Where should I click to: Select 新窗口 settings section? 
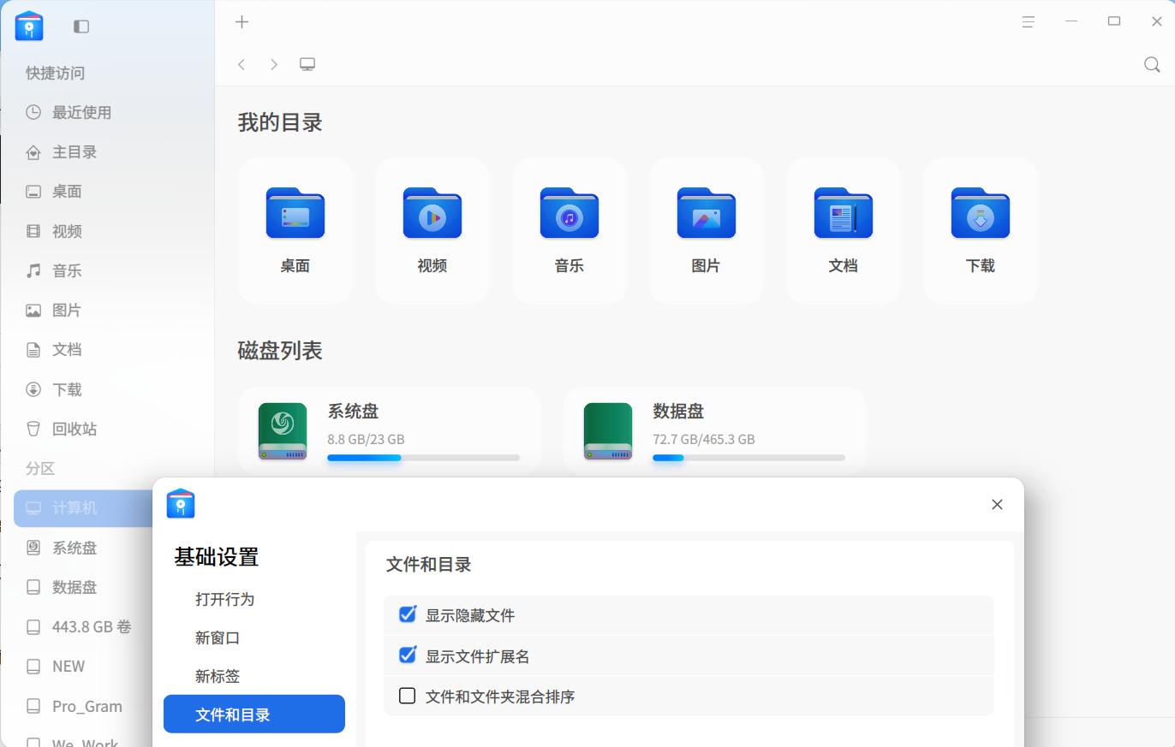[x=254, y=637]
